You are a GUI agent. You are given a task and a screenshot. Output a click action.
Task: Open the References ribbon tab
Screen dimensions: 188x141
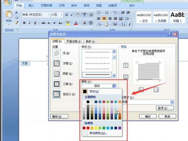coord(62,6)
